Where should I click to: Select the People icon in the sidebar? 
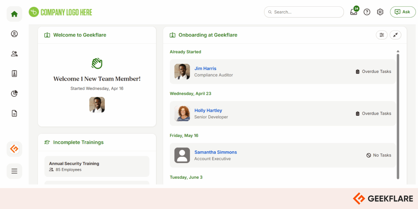click(x=14, y=54)
